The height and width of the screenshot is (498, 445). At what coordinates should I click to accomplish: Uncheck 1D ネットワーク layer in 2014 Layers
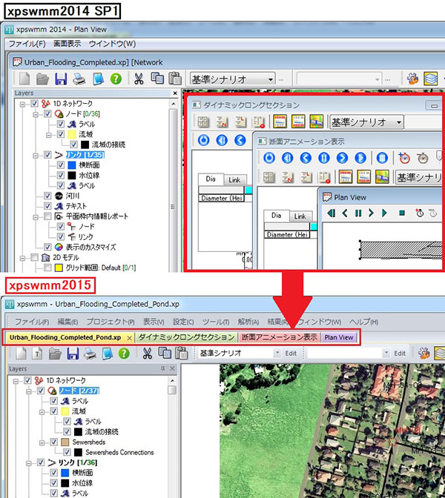coord(35,104)
